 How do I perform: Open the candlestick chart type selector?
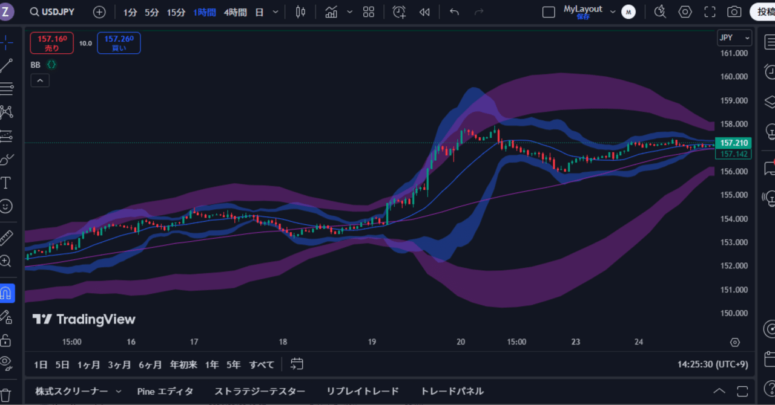(x=301, y=12)
